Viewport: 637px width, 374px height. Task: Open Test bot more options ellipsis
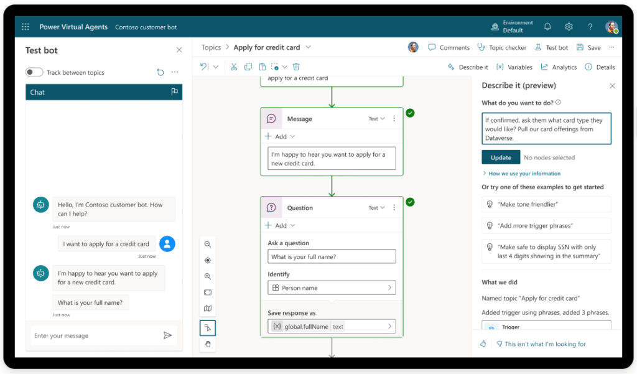click(175, 72)
